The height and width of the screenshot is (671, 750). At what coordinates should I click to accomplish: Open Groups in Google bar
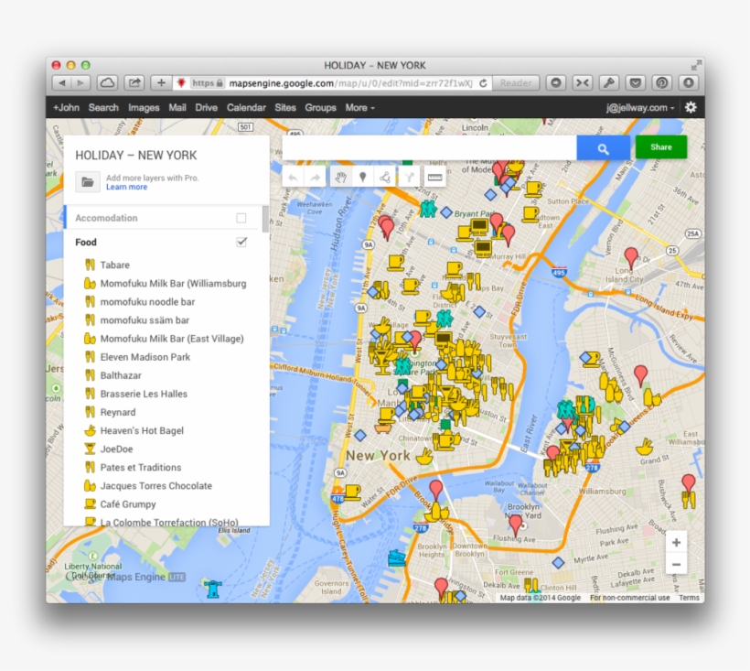point(320,108)
